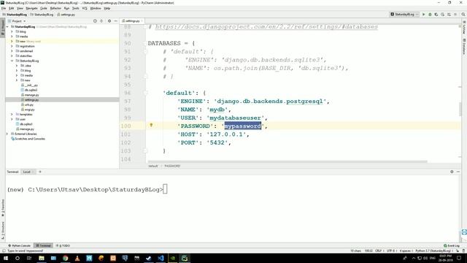467x263 pixels.
Task: Click UTF-8 encoding in status bar
Action: tap(390, 251)
